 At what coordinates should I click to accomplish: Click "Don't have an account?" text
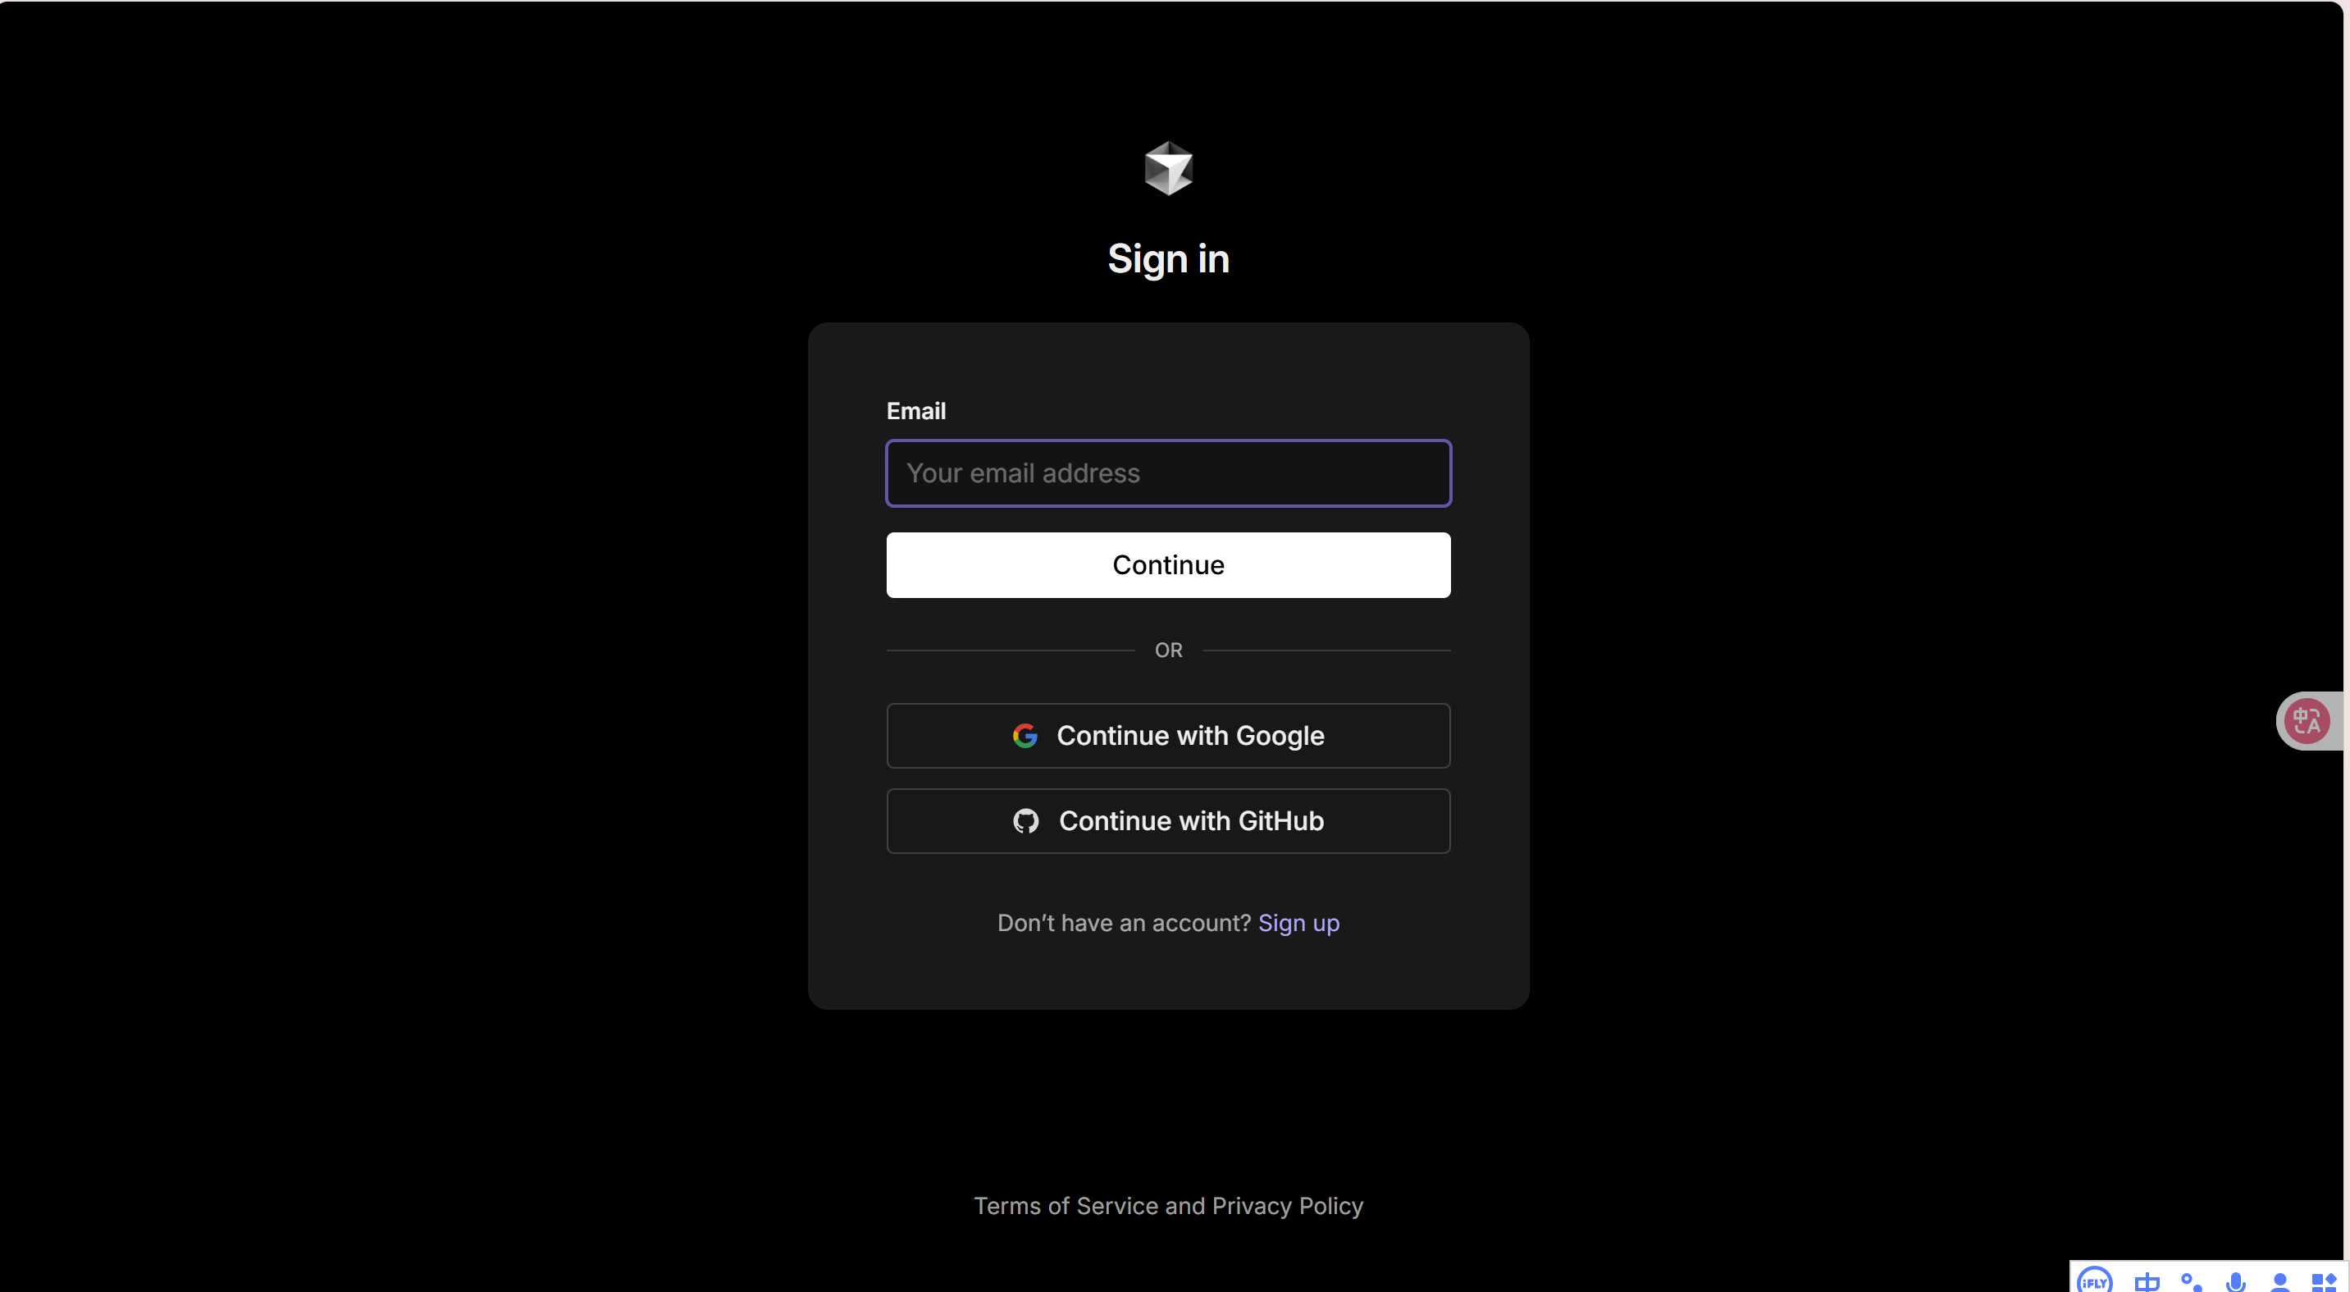coord(1124,924)
